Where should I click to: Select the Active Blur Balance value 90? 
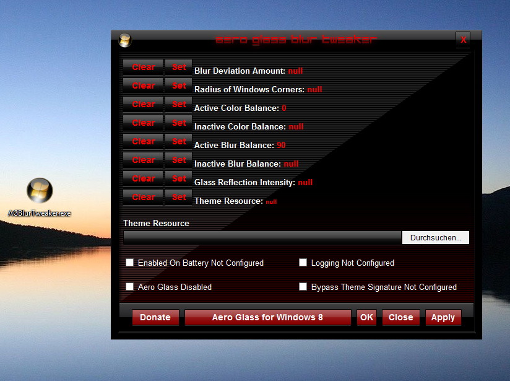coord(281,145)
